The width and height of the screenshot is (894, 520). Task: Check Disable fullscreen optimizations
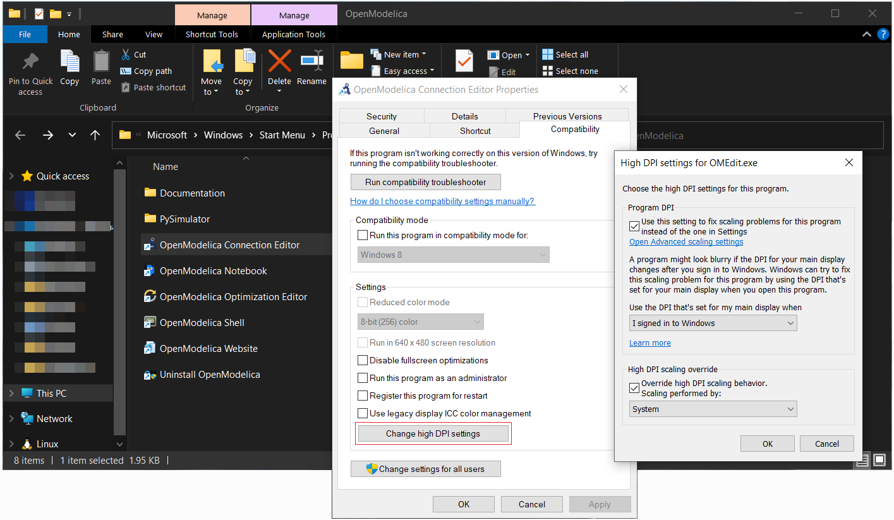[363, 360]
